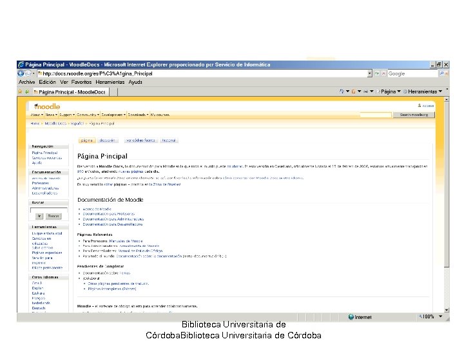
Task: Click the scrollbar up arrow
Action: pos(447,99)
